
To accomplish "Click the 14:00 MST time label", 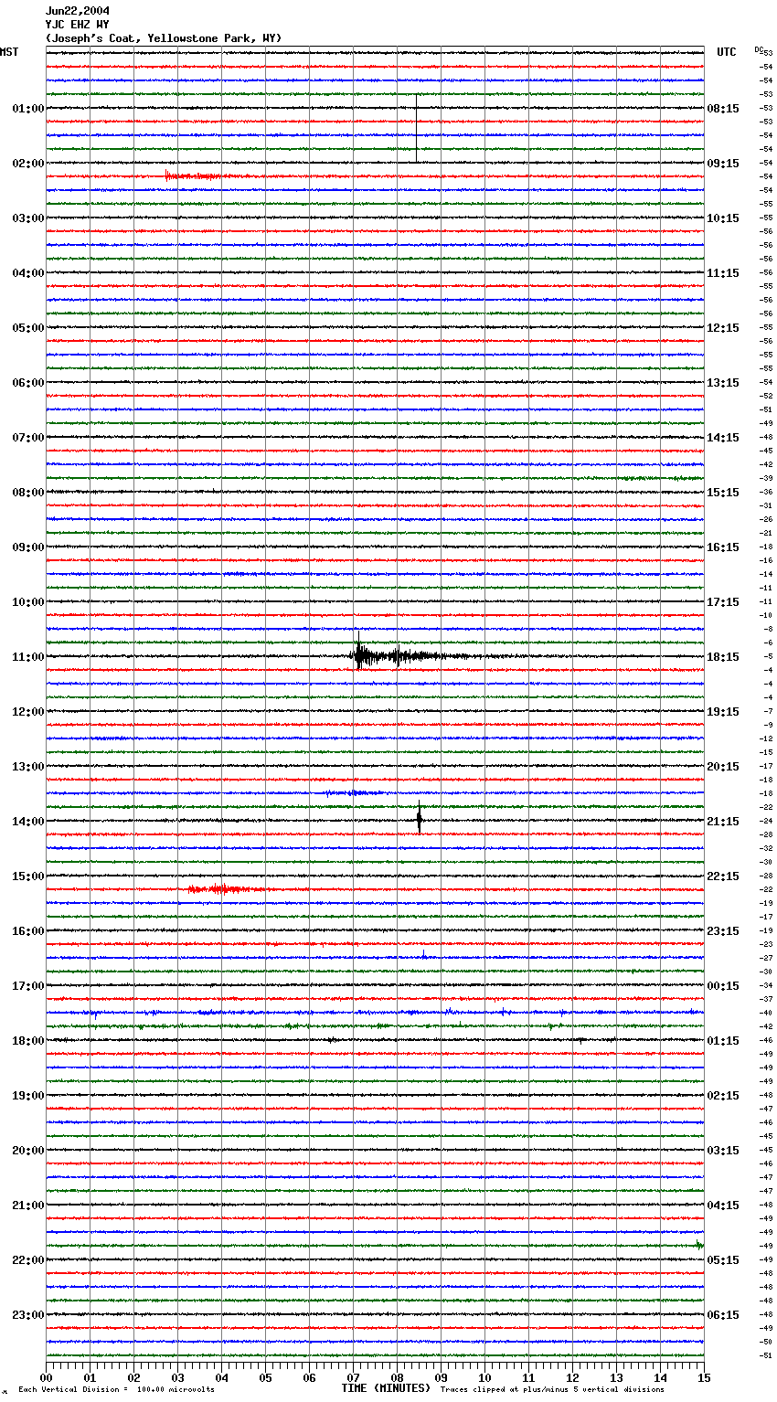I will [x=28, y=822].
